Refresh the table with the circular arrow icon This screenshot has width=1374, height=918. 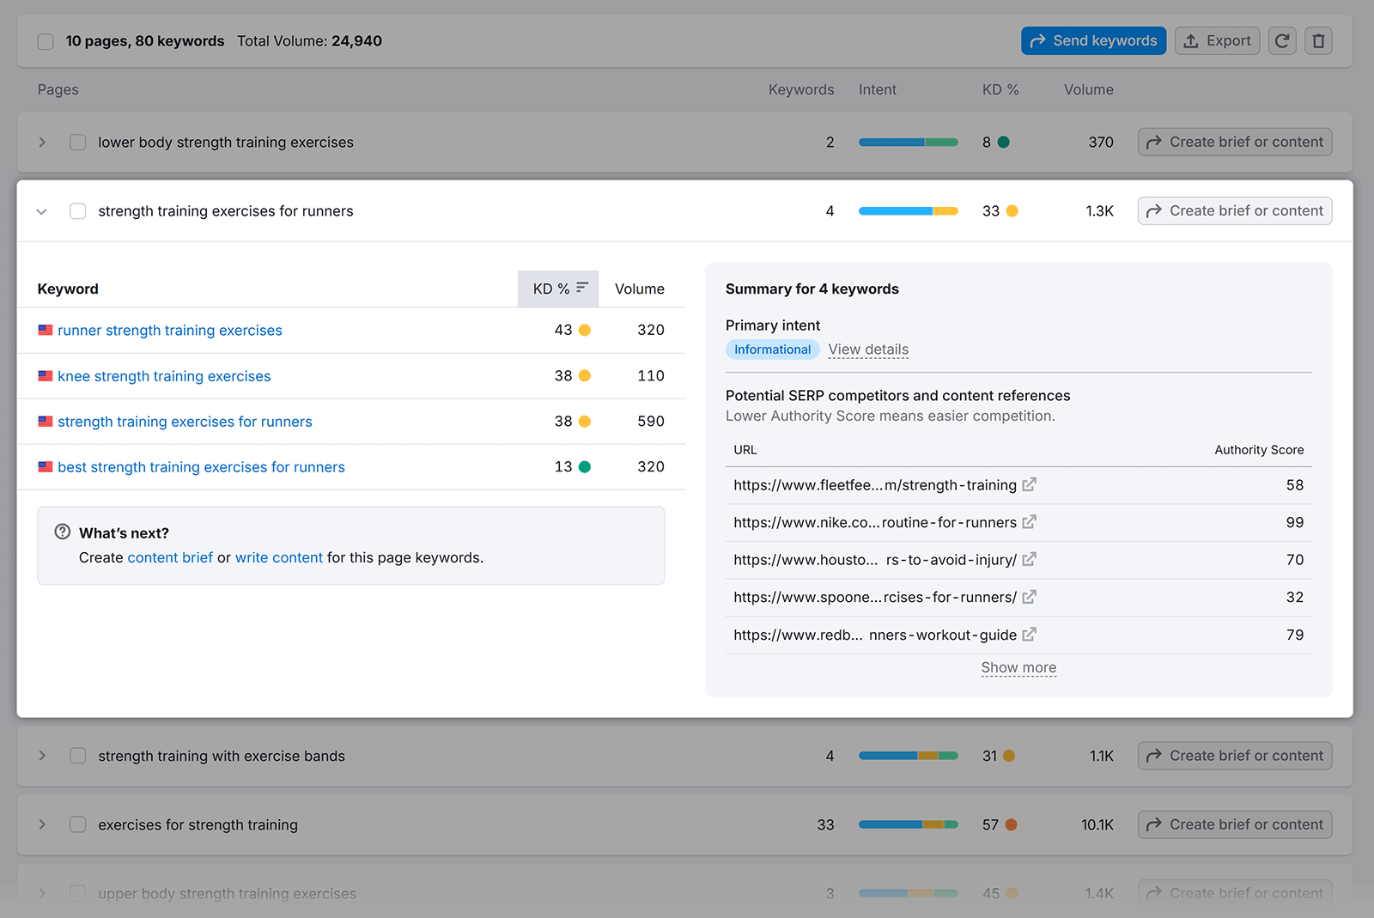[x=1282, y=40]
